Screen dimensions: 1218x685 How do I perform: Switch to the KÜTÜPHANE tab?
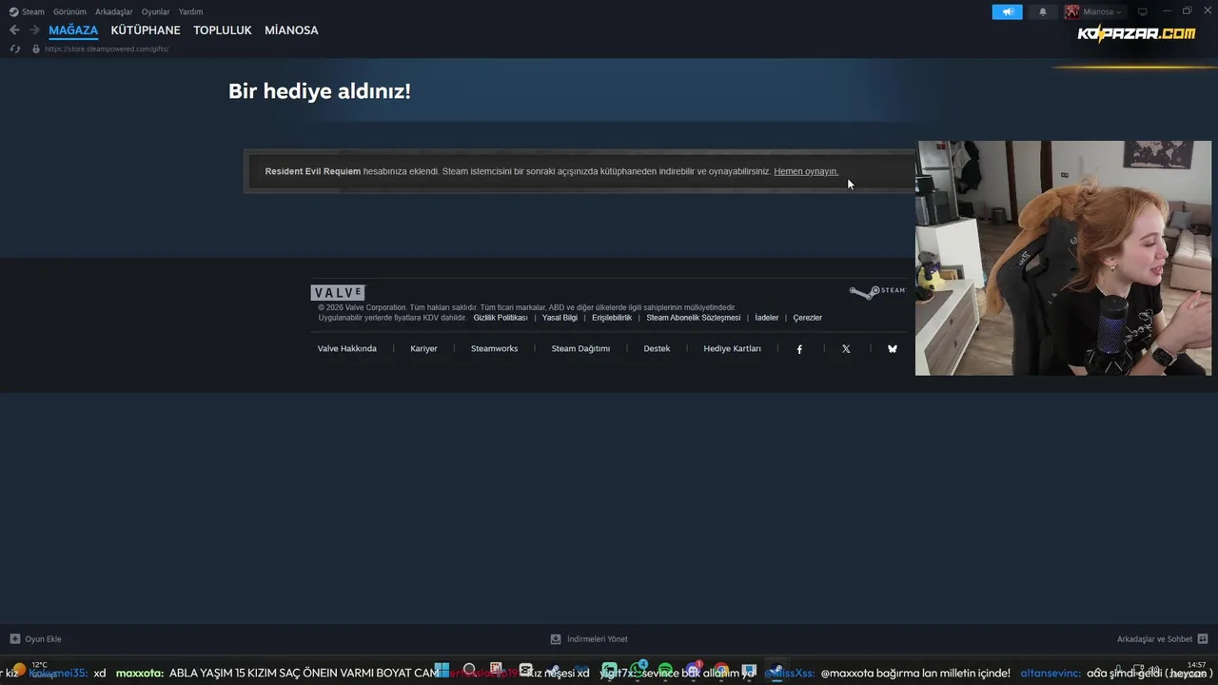(146, 30)
